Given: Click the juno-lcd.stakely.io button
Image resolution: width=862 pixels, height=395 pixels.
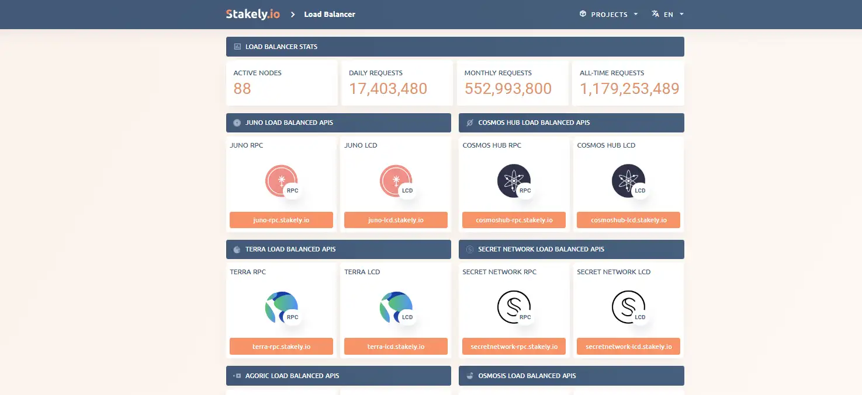Looking at the screenshot, I should [396, 220].
